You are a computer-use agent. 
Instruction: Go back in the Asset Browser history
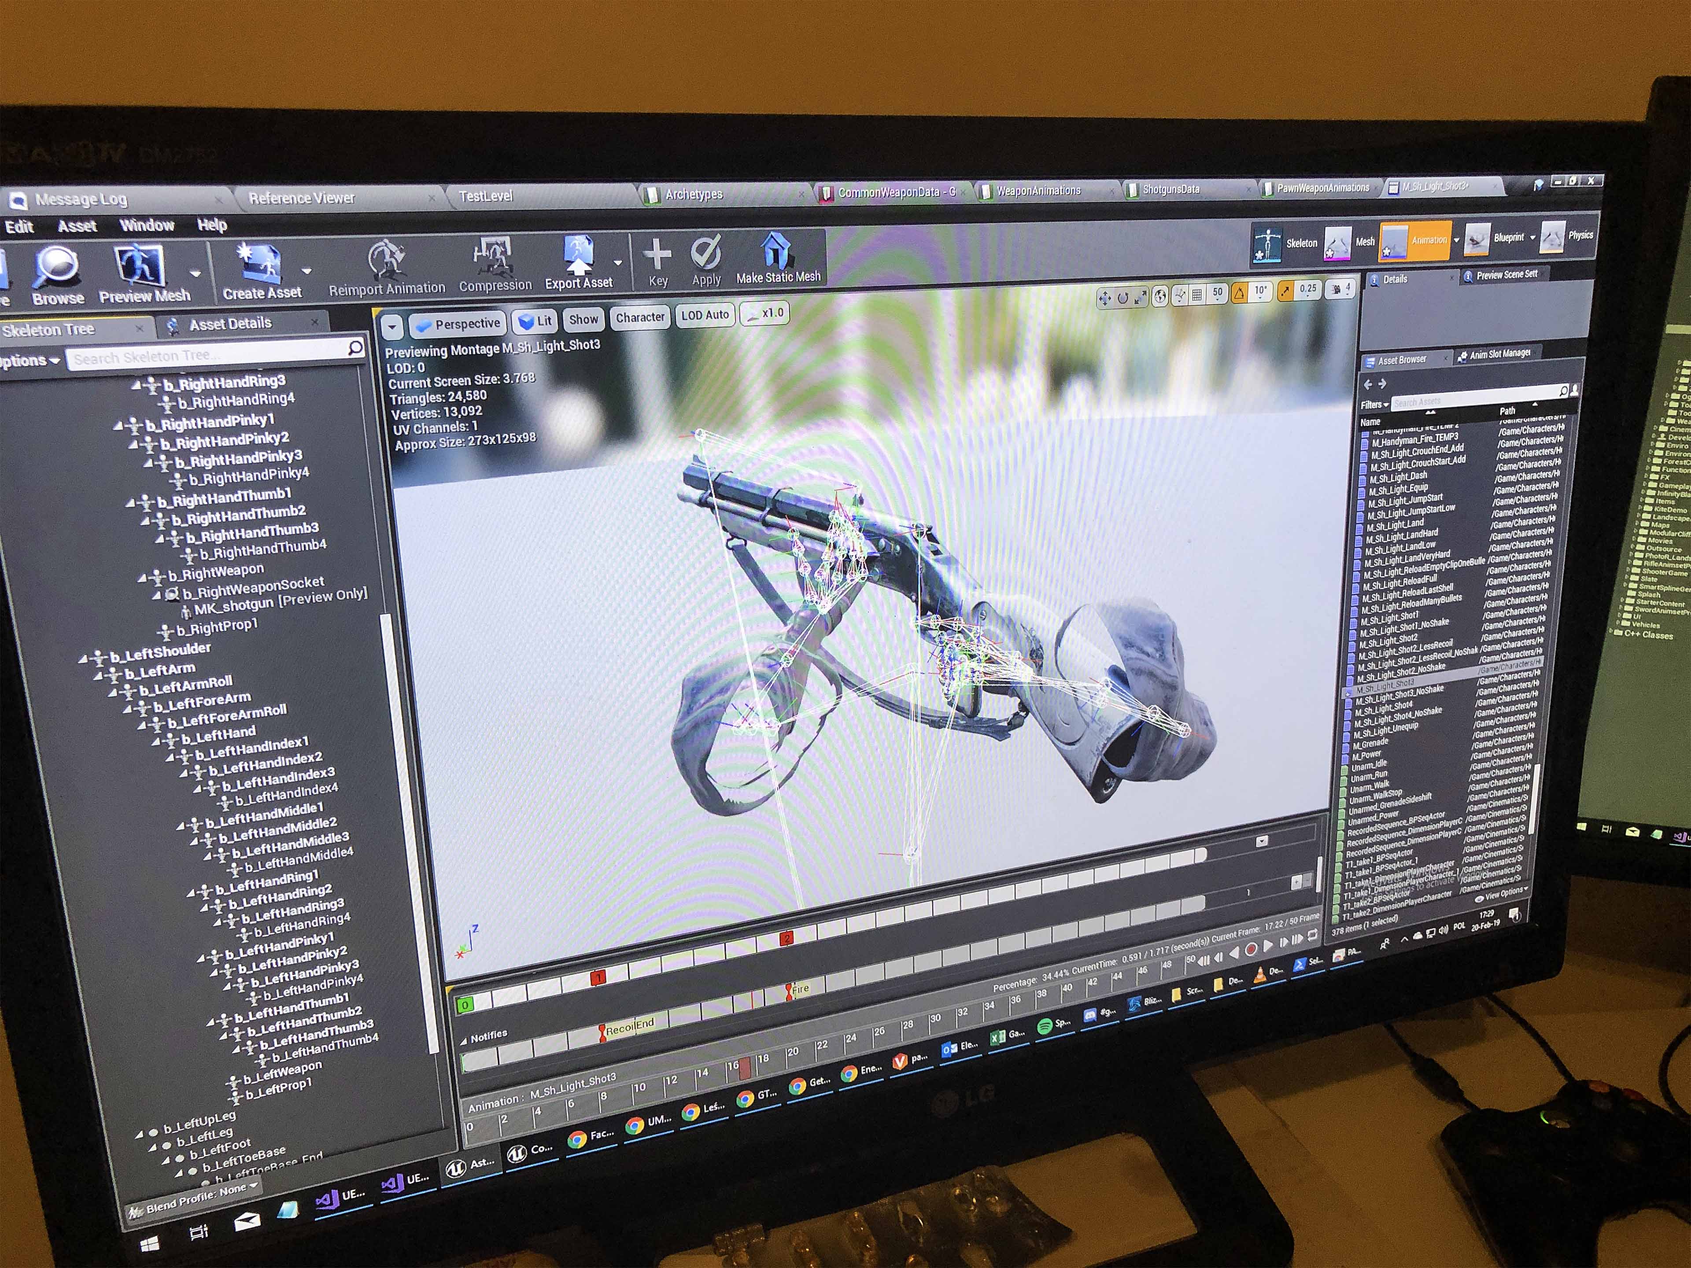pos(1368,384)
